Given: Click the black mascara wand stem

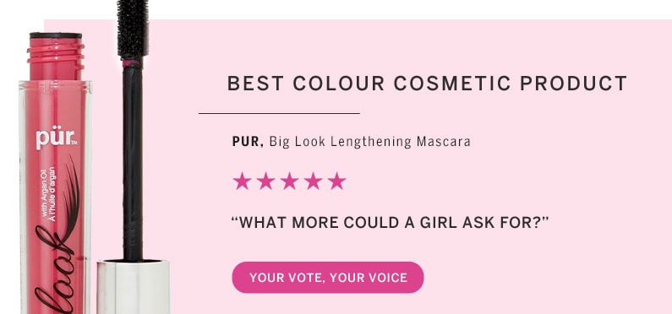Looking at the screenshot, I should point(133,160).
